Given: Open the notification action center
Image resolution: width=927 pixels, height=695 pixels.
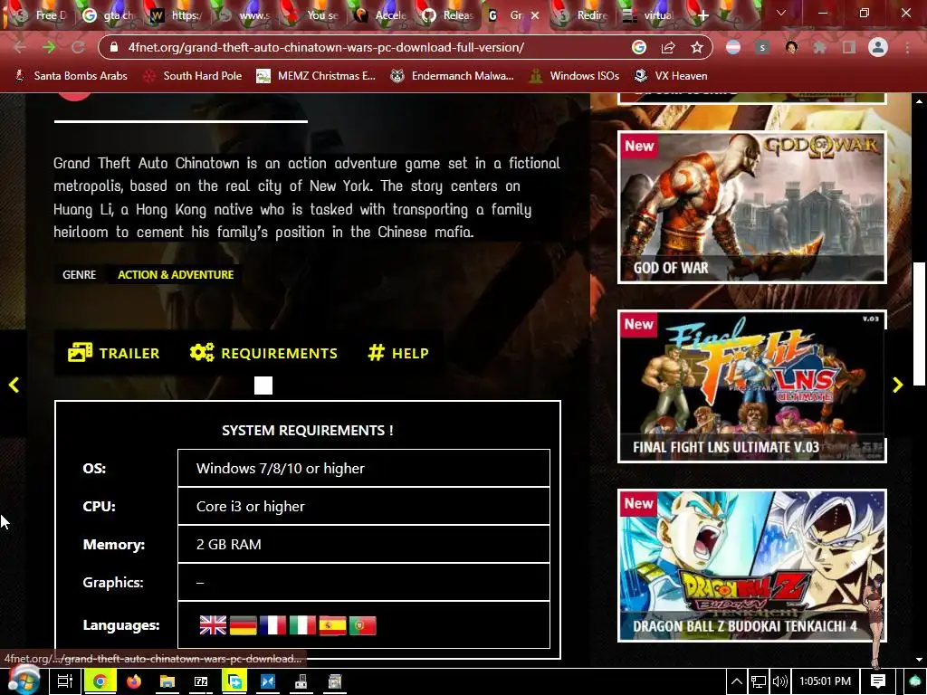Looking at the screenshot, I should click(878, 681).
